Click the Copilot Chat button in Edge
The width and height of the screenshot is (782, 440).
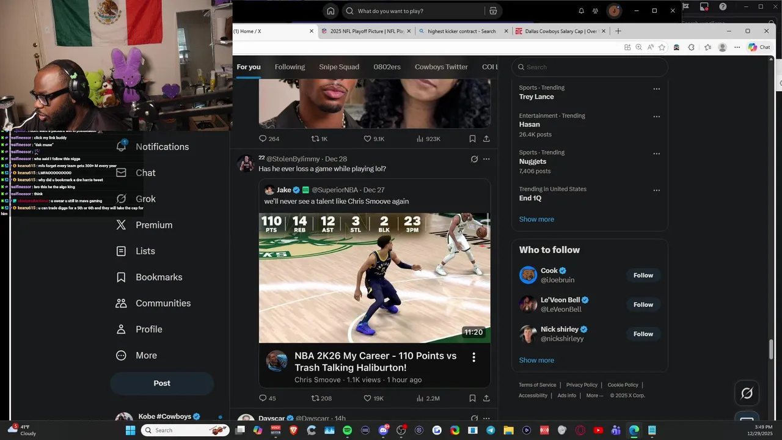759,47
